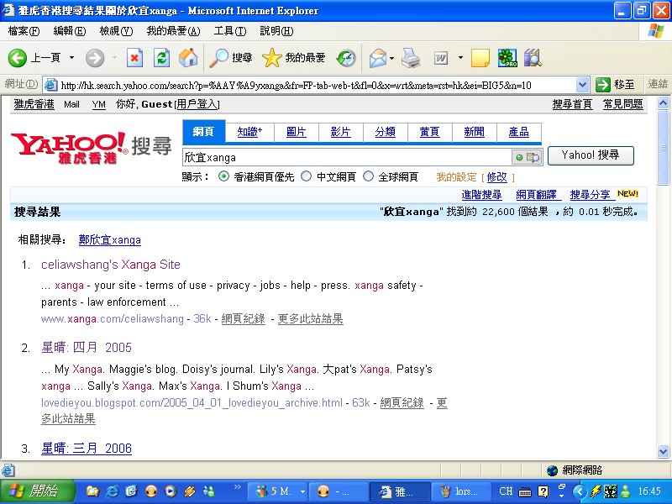Open the 進階搜尋 advanced search link
This screenshot has width=672, height=504.
(x=481, y=195)
